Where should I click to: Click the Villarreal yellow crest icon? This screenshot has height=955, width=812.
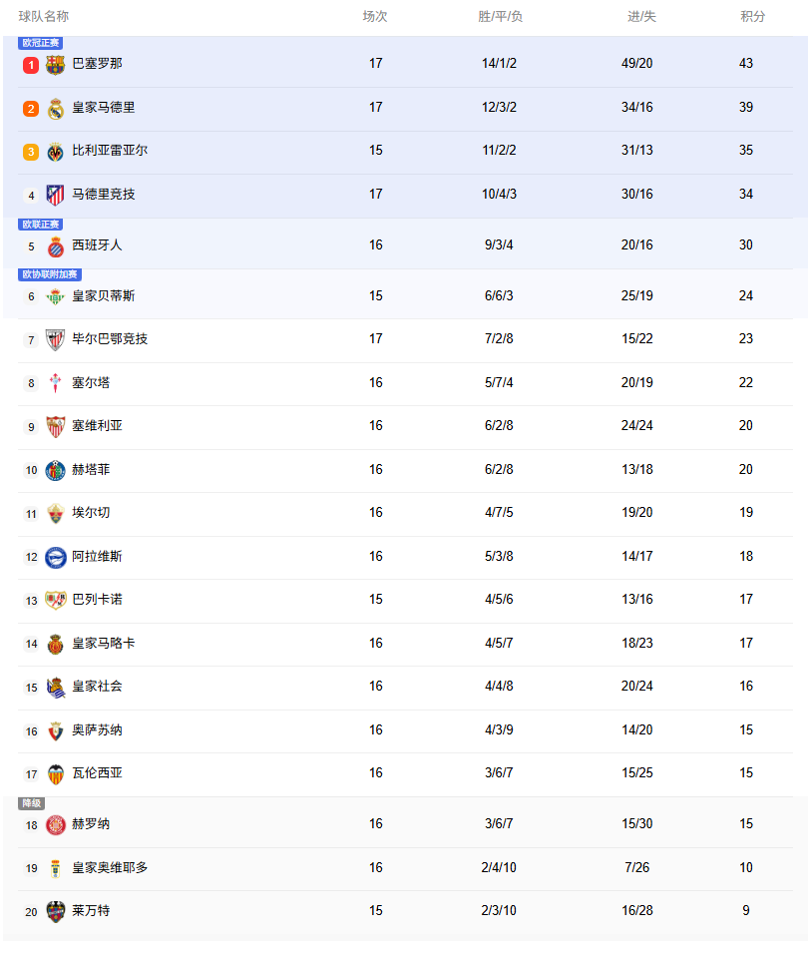[56, 152]
